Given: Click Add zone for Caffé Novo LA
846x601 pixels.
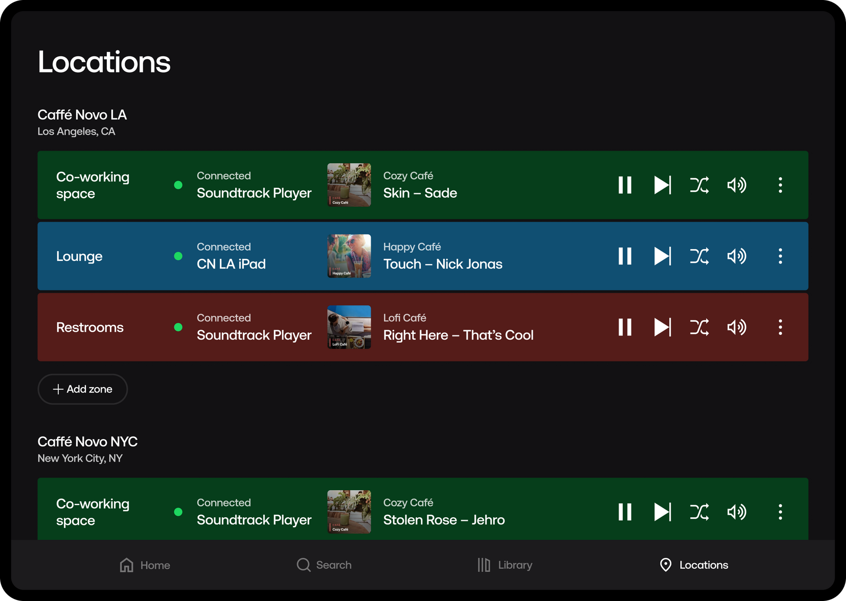Looking at the screenshot, I should pyautogui.click(x=82, y=389).
